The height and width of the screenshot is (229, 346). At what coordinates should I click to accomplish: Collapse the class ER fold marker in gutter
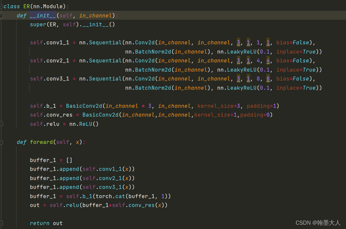(1, 7)
